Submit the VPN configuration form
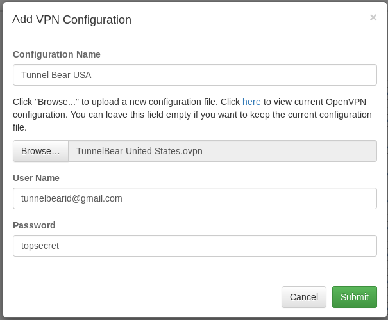 (x=354, y=297)
